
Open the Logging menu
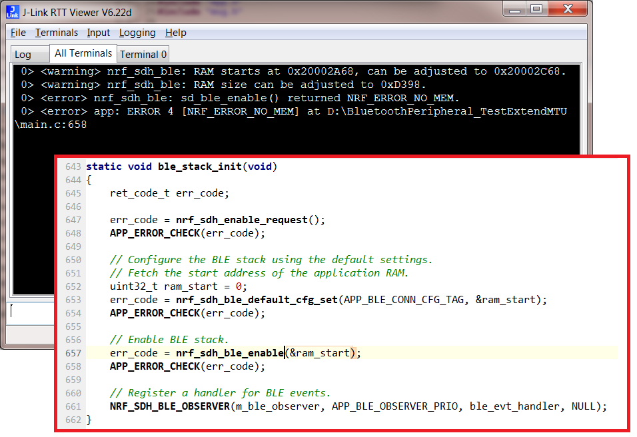[x=137, y=33]
